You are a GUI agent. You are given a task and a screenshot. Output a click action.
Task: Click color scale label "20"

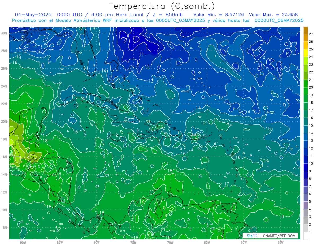[x=311, y=87]
